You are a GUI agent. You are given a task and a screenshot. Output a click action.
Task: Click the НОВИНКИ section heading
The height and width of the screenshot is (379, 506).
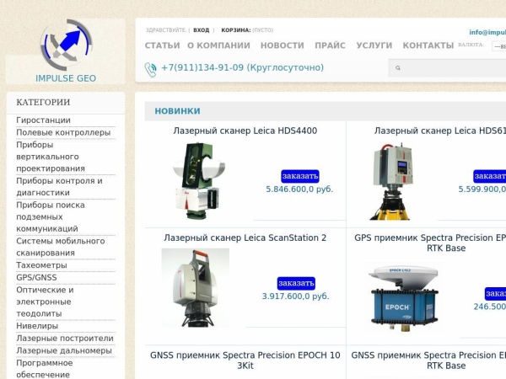point(177,111)
